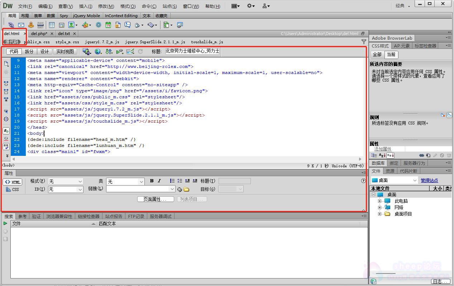
Task: Create a new CSS rule
Action: click(428, 156)
